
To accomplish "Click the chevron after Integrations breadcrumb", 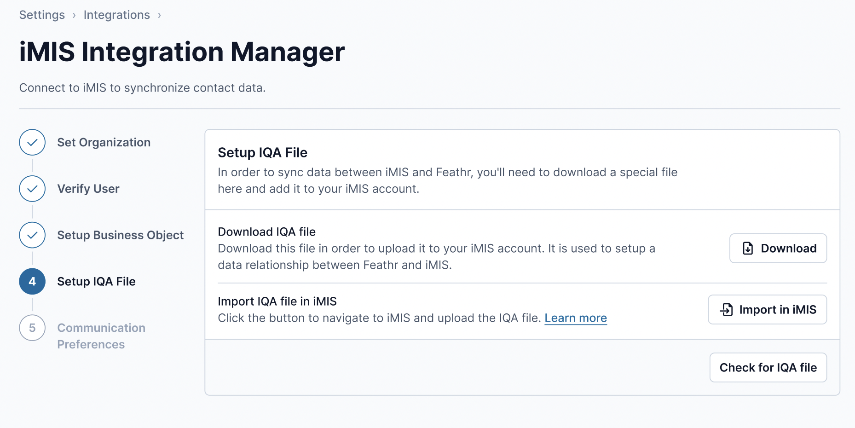I will (159, 15).
